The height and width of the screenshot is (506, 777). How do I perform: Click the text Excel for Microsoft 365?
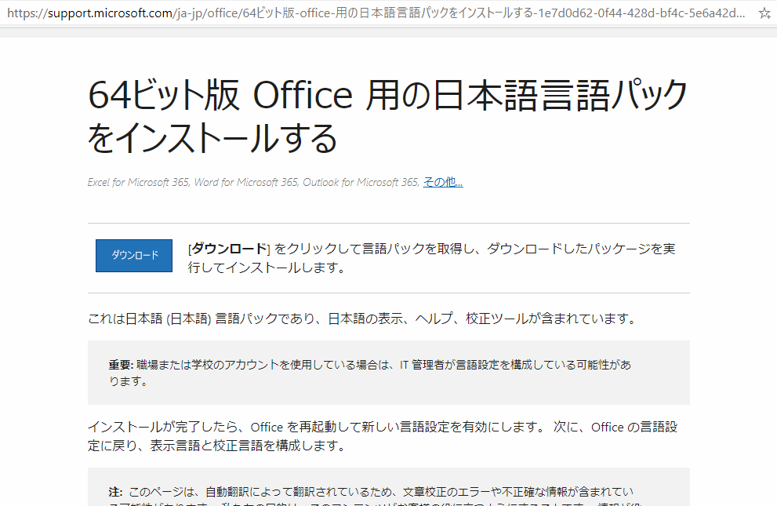tap(138, 182)
